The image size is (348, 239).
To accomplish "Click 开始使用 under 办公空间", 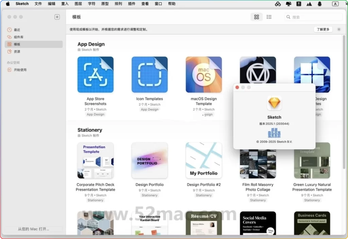I will click(x=34, y=70).
